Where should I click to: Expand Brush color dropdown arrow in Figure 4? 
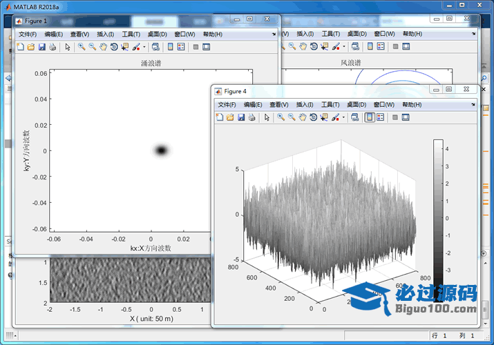pos(343,117)
